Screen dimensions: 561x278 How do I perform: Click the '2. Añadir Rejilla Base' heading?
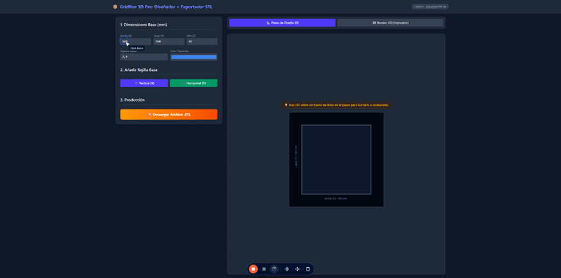[139, 70]
